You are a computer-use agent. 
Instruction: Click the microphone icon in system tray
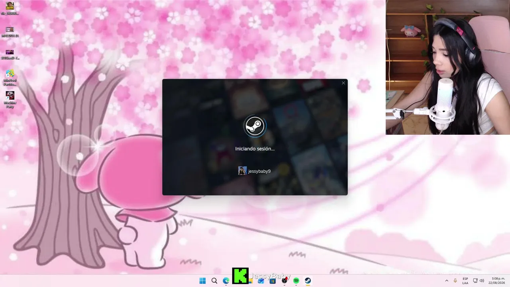[455, 281]
